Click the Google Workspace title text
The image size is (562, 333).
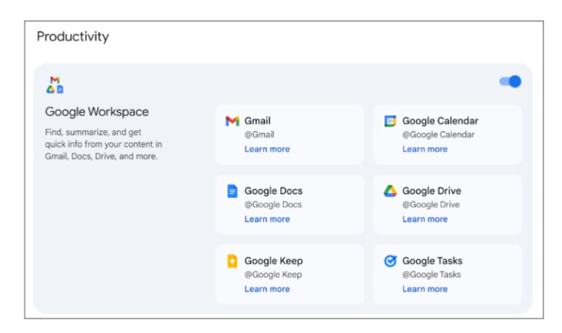97,112
